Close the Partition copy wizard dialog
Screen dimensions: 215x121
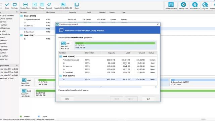click(158, 24)
